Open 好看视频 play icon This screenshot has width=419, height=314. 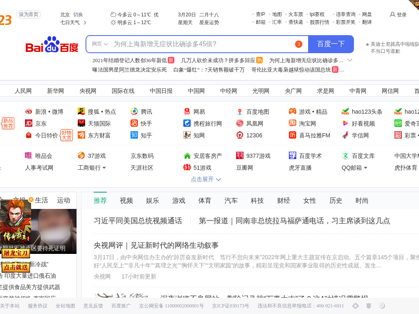click(345, 123)
